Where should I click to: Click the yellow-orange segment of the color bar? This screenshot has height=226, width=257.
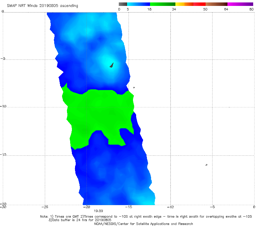pos(184,4)
